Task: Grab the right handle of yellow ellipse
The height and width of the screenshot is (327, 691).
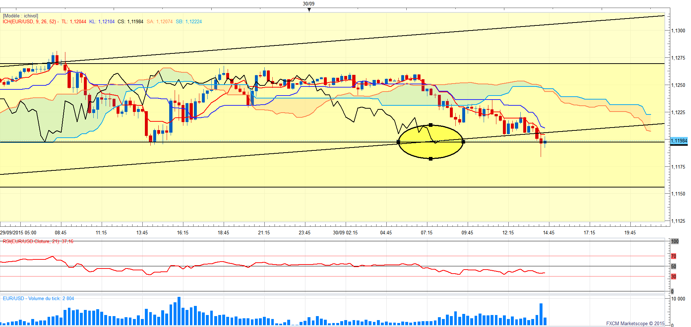Action: coord(463,142)
